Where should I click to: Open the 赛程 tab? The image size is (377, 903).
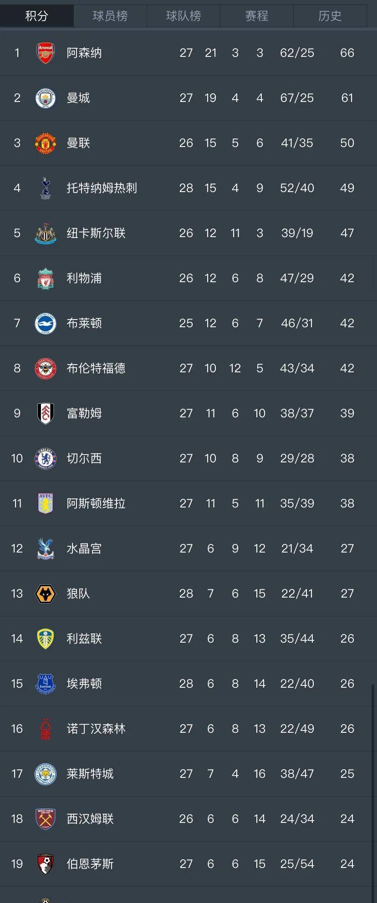[x=257, y=16]
